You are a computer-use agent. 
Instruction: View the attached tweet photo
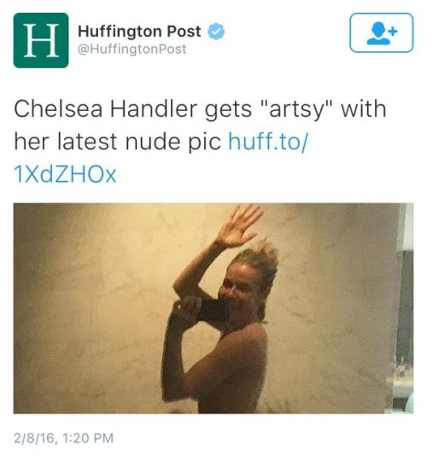(x=213, y=308)
